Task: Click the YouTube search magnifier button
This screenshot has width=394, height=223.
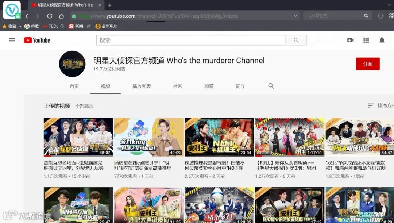Action: pos(296,40)
